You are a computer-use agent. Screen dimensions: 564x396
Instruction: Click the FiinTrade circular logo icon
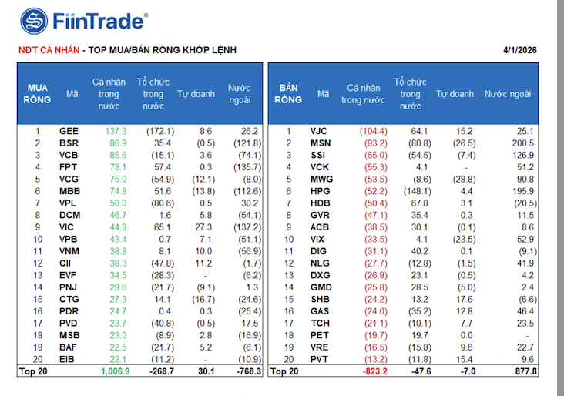(34, 21)
